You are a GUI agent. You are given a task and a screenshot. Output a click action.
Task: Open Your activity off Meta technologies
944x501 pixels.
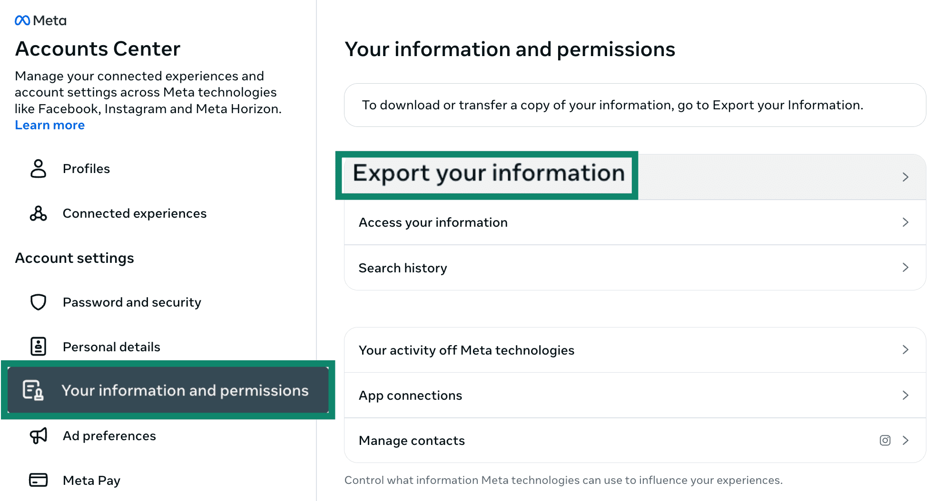[x=635, y=350]
